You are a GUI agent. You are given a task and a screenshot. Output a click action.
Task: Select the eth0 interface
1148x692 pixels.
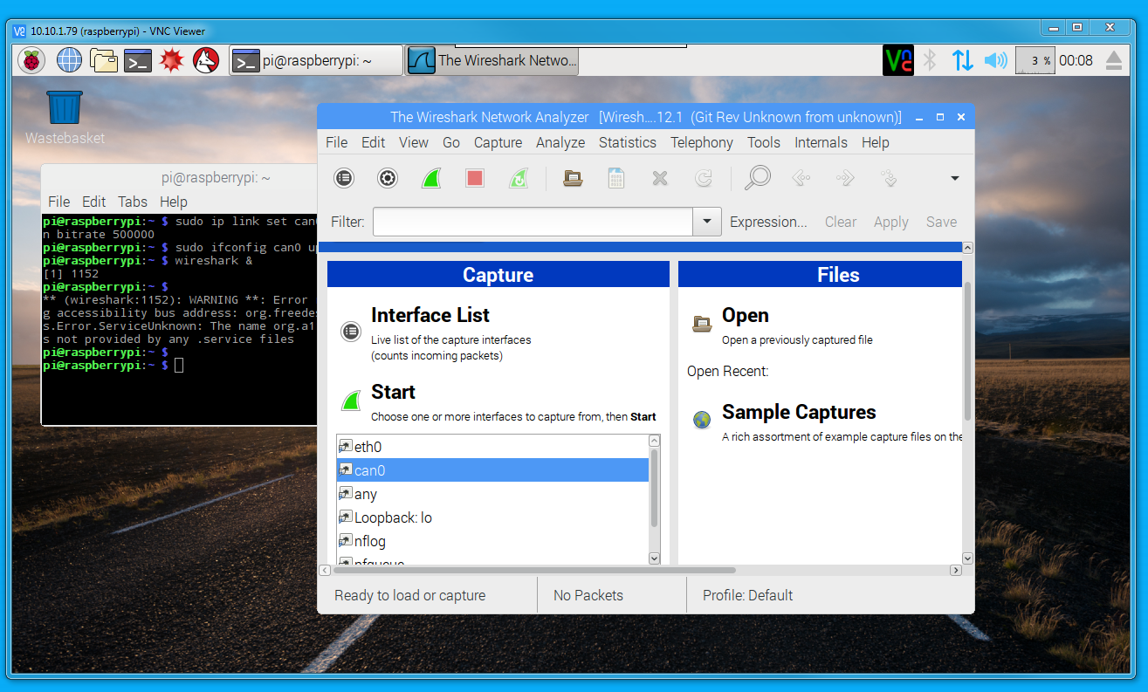492,447
